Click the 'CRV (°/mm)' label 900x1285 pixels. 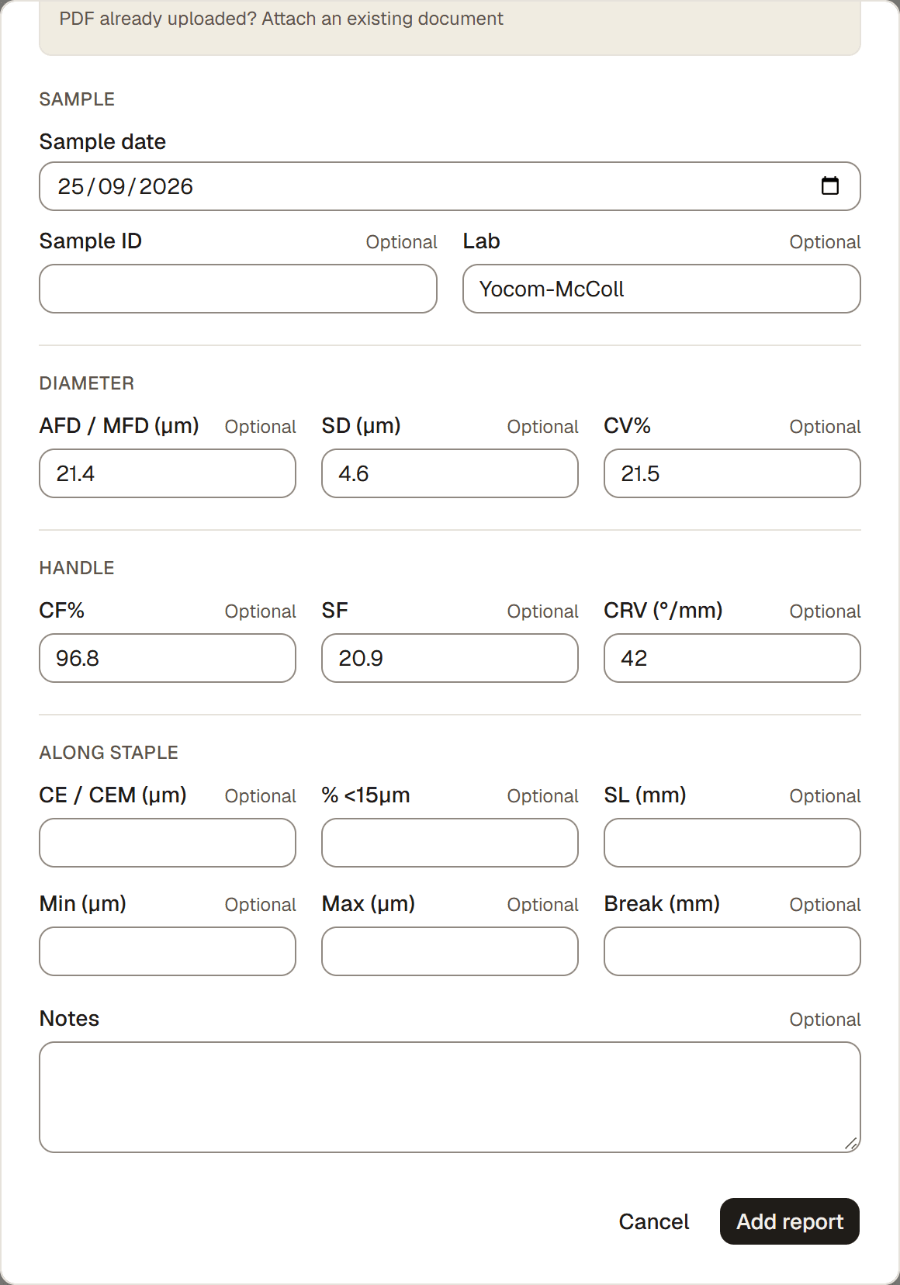pyautogui.click(x=663, y=611)
